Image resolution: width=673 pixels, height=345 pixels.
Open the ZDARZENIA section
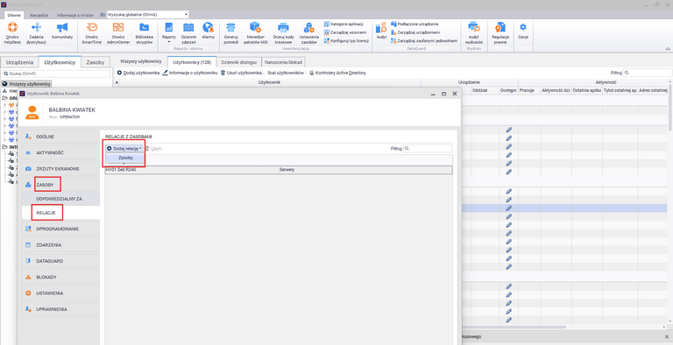(x=61, y=245)
